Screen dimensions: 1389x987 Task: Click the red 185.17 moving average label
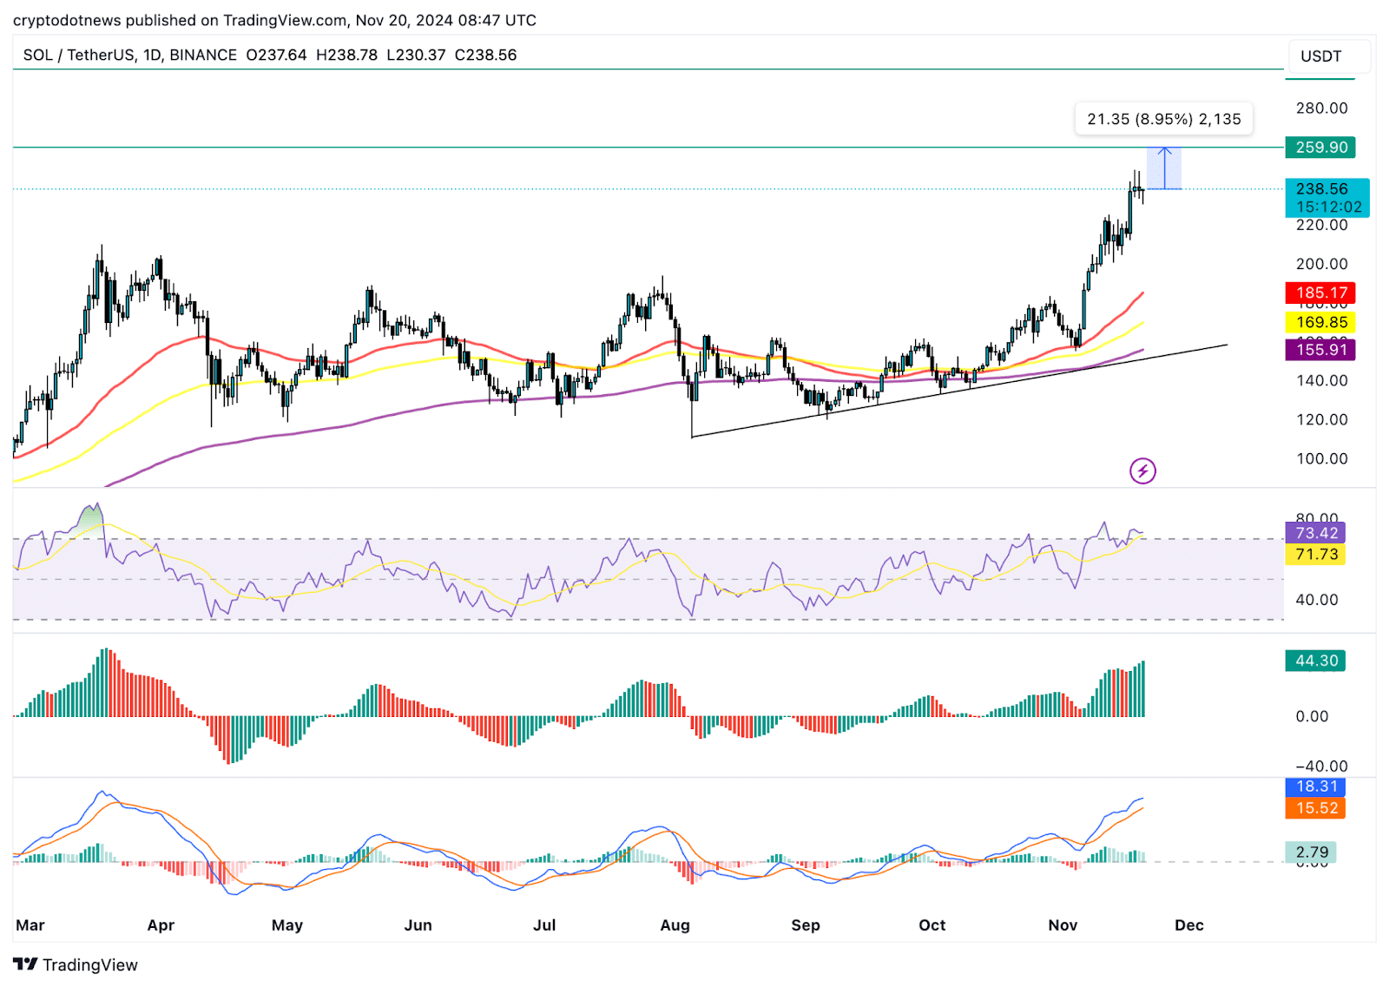pos(1320,293)
